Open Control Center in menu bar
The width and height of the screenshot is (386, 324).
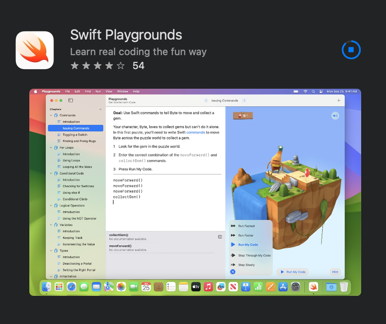click(321, 92)
